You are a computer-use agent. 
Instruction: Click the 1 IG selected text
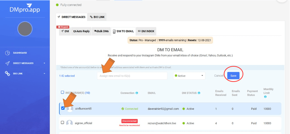click(x=67, y=76)
